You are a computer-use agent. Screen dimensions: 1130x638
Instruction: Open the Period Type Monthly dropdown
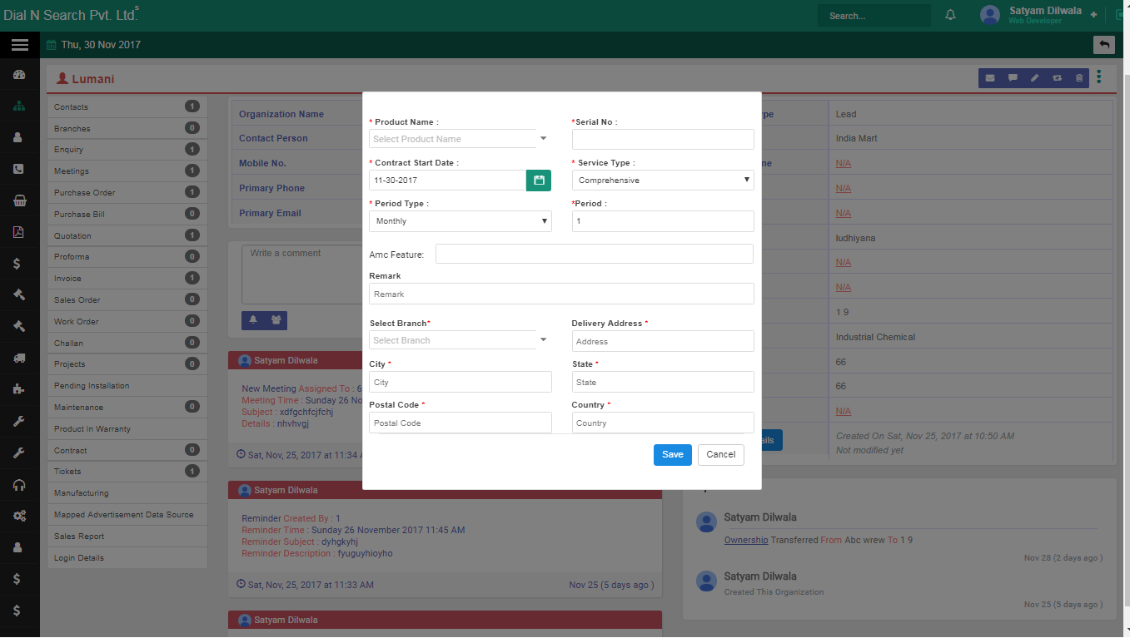point(460,221)
